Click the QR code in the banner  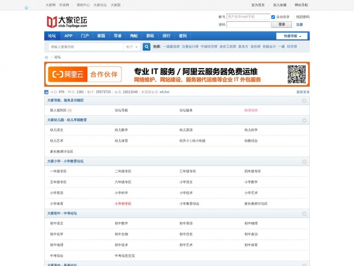pos(297,74)
